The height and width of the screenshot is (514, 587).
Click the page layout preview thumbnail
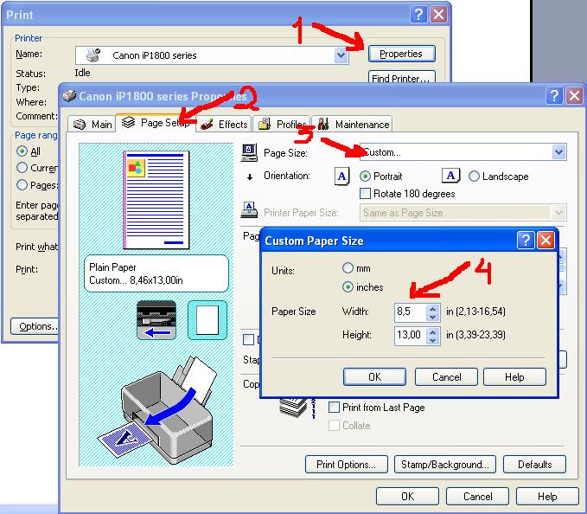[156, 200]
